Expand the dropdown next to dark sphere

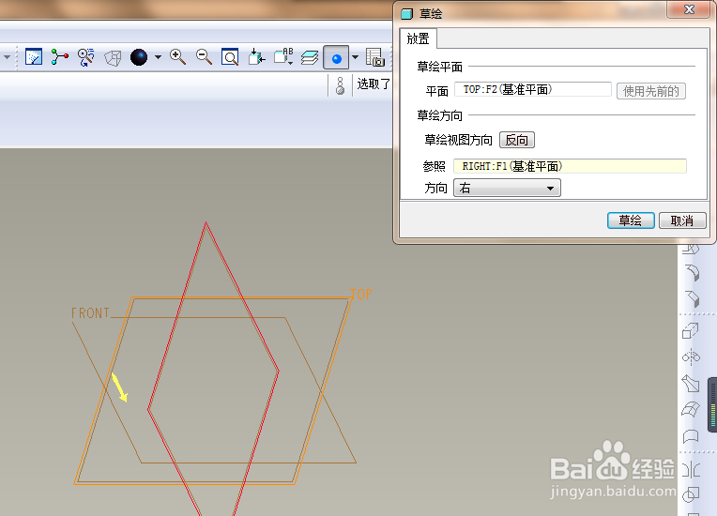(158, 57)
